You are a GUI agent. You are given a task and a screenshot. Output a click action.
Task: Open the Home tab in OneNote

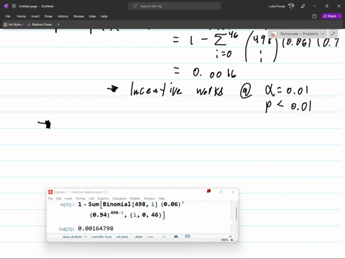coord(22,17)
